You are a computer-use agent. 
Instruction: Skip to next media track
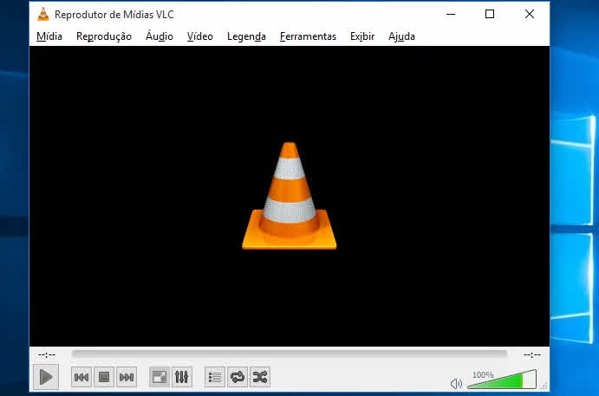(127, 377)
